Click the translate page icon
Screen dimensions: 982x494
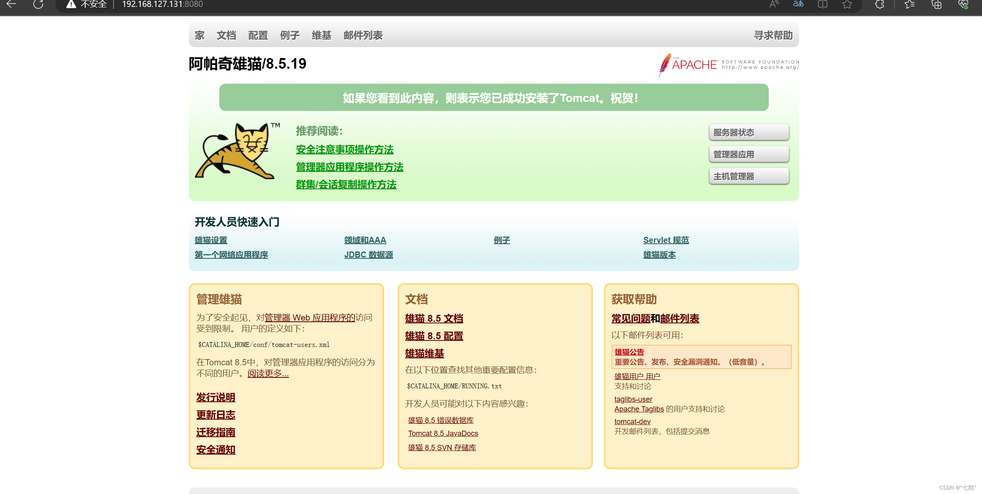coord(798,4)
